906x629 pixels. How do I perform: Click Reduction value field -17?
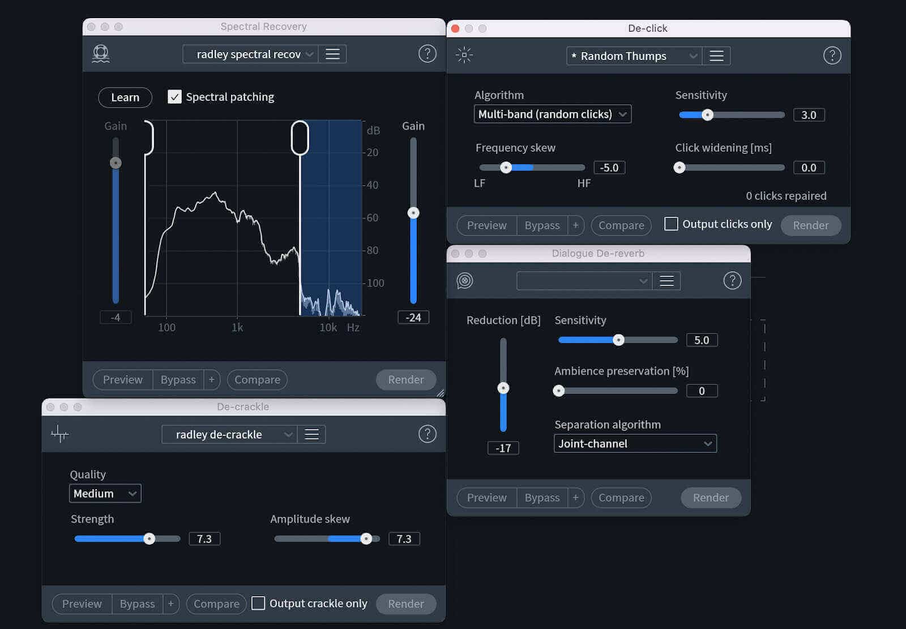point(503,448)
